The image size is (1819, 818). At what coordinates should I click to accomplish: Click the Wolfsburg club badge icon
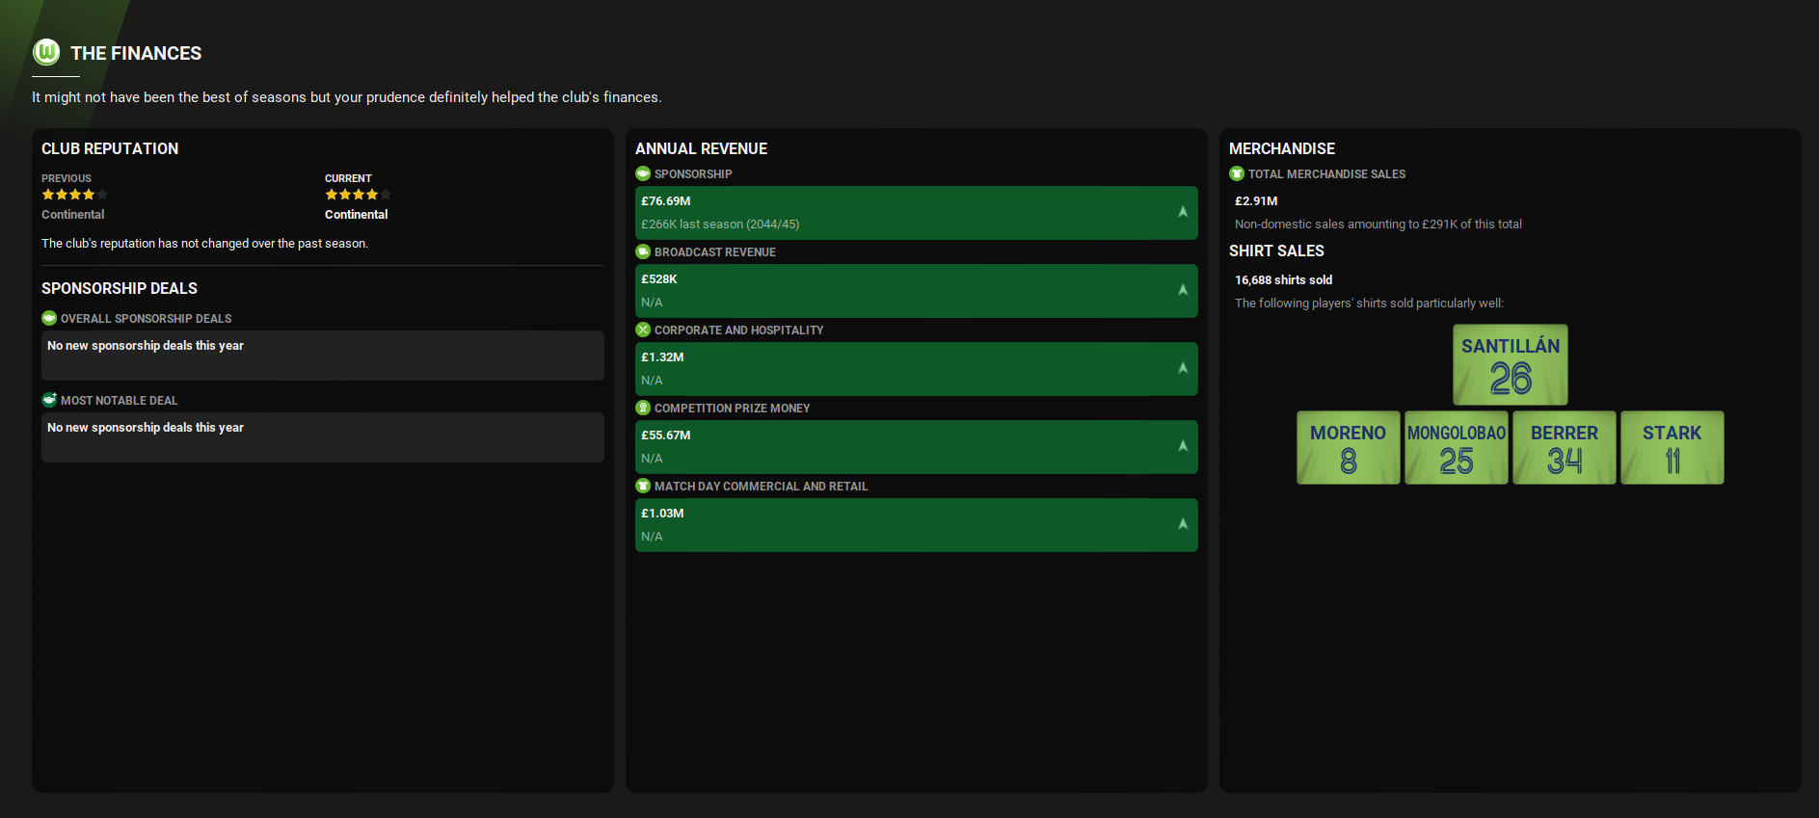[46, 52]
